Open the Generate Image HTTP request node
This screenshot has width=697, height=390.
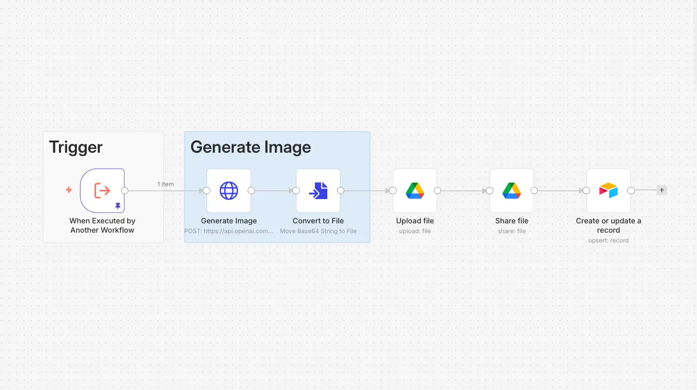point(229,190)
